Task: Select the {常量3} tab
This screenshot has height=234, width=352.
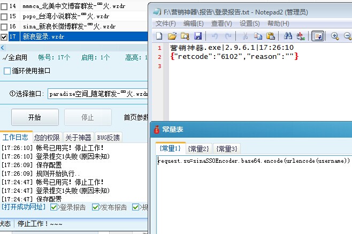Action: pyautogui.click(x=227, y=149)
